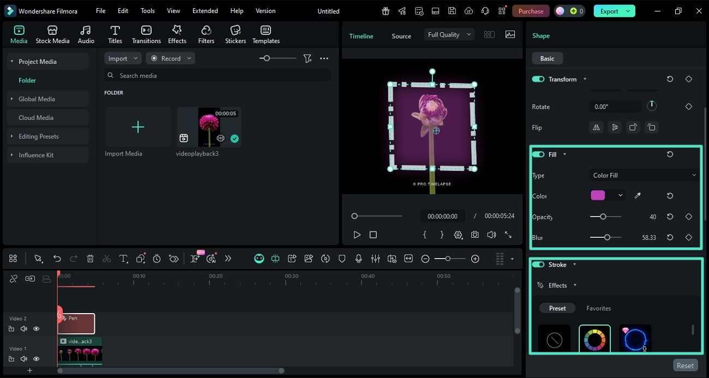This screenshot has width=709, height=378.
Task: Pick color with the eyedropper tool
Action: click(x=638, y=196)
